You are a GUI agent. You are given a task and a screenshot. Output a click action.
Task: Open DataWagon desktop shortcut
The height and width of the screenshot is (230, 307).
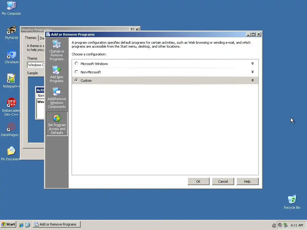[10, 129]
